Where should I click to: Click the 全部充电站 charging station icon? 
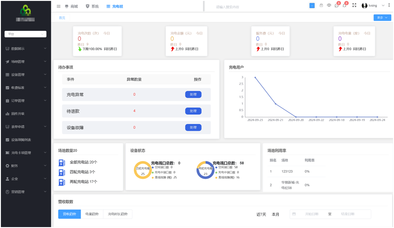(62, 162)
